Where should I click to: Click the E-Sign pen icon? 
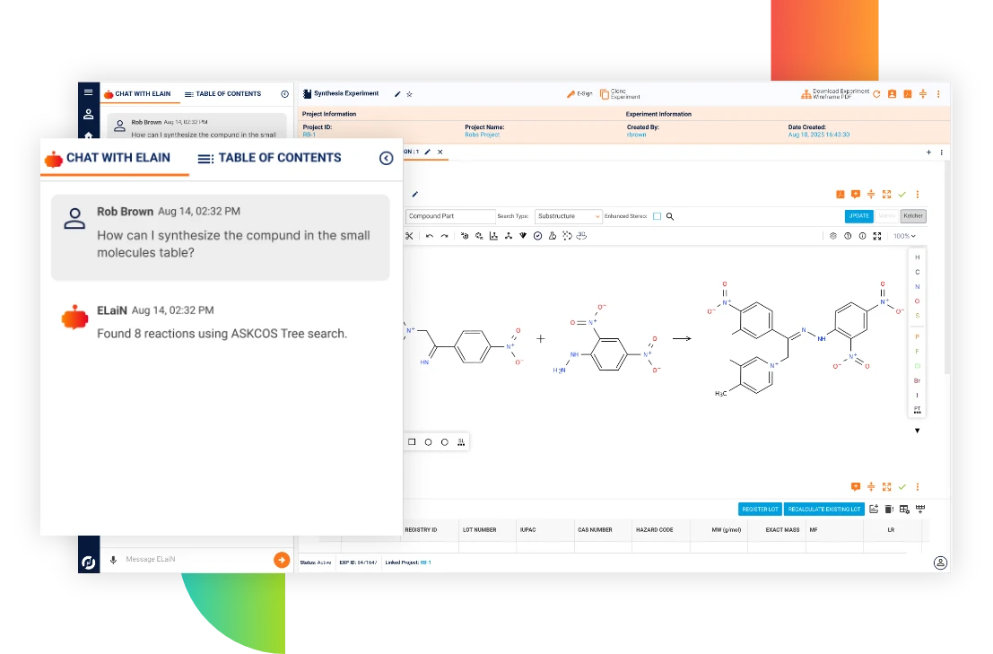(x=571, y=94)
